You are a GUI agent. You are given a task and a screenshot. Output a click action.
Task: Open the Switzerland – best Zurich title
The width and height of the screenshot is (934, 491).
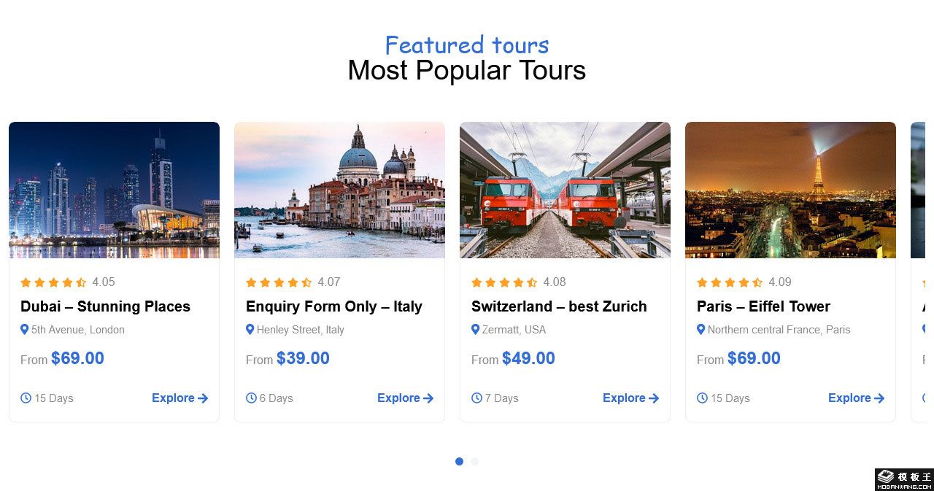pyautogui.click(x=559, y=306)
